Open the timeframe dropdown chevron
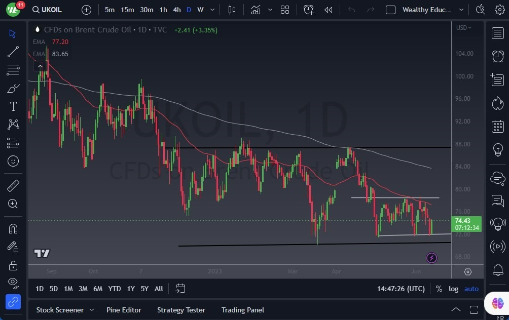Screen dimensions: 509x320 212,10
